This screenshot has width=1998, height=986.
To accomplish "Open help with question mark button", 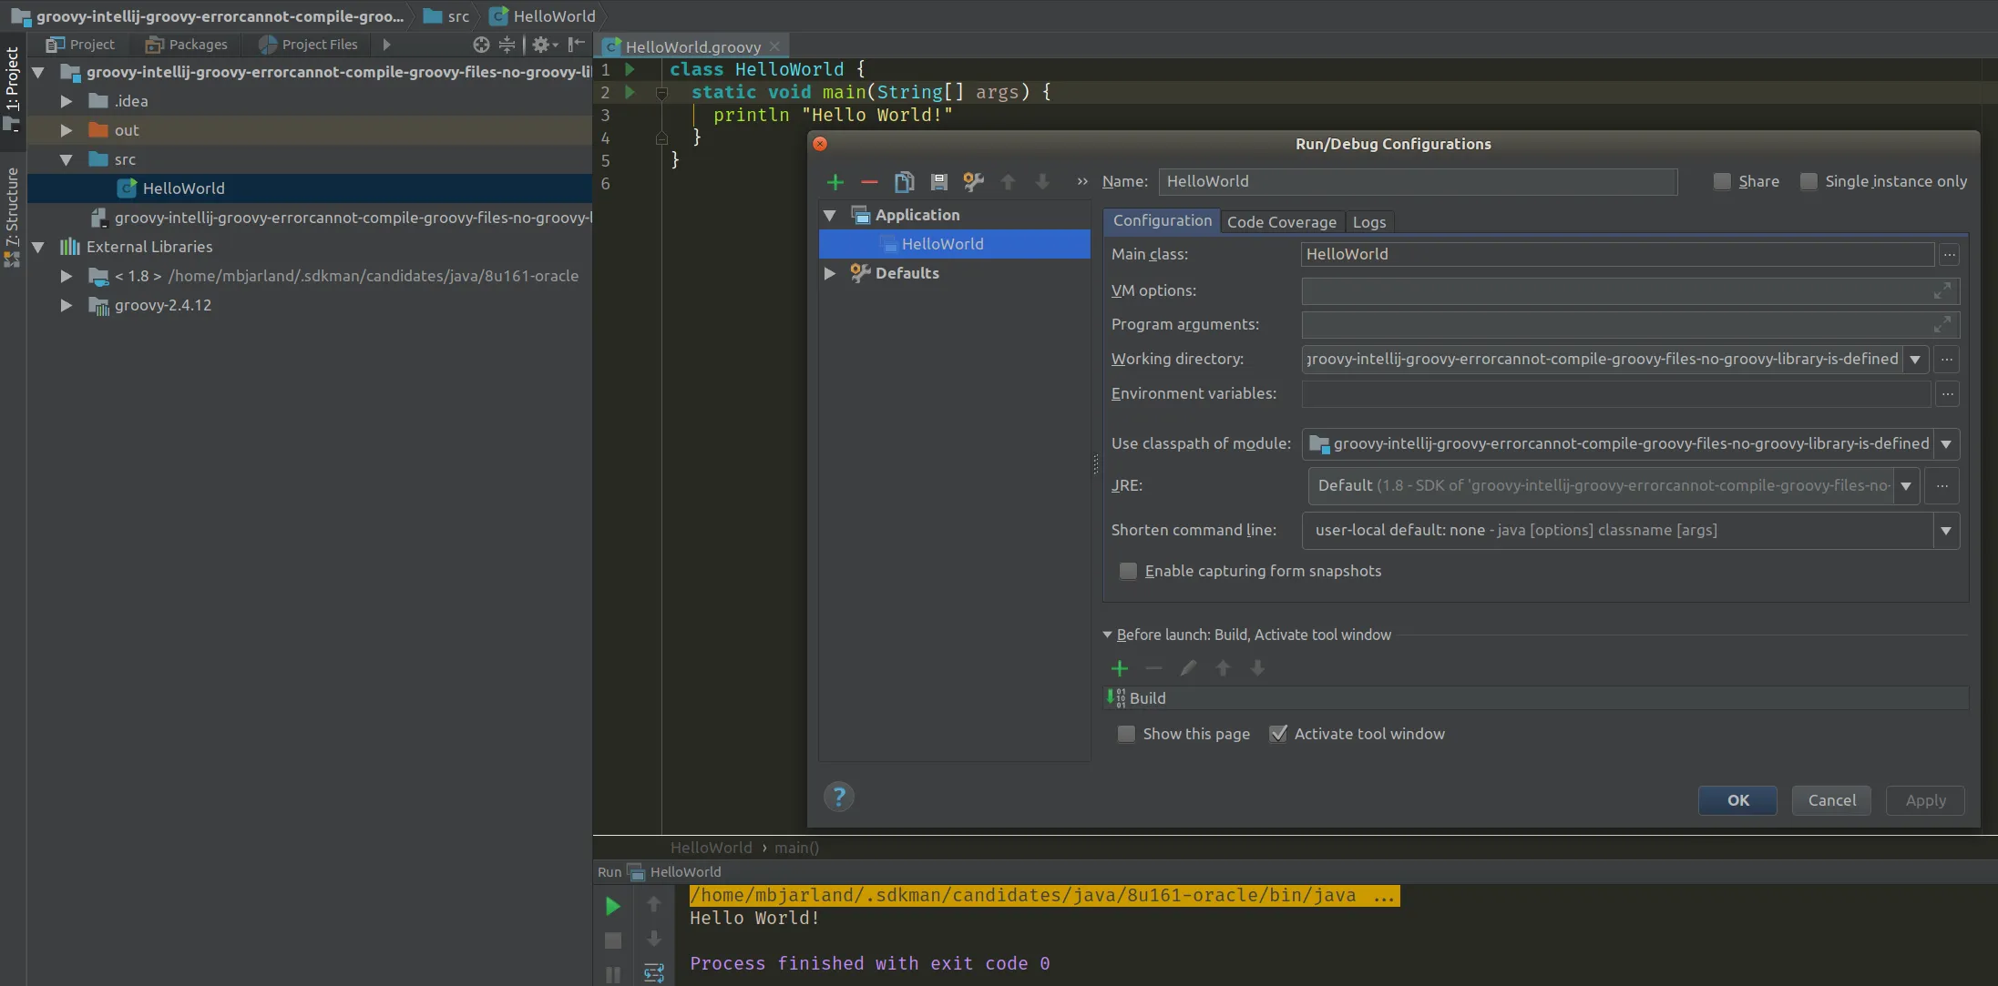I will pos(839,798).
